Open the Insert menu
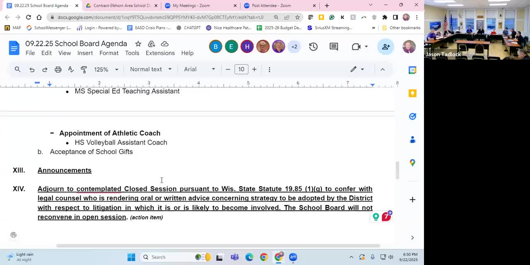The width and height of the screenshot is (530, 265). 85,53
